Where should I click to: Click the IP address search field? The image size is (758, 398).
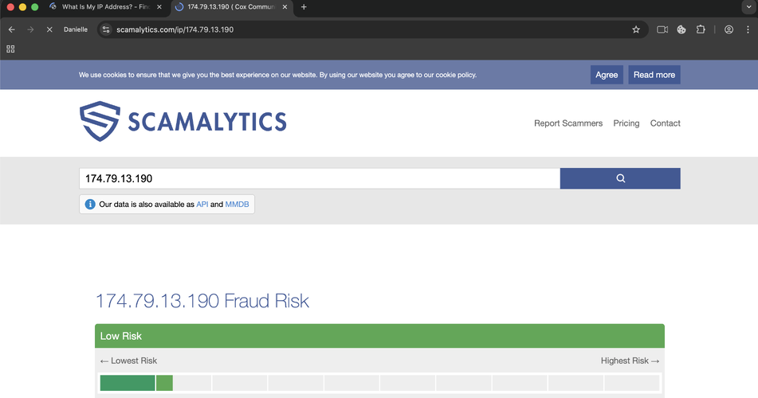point(320,178)
